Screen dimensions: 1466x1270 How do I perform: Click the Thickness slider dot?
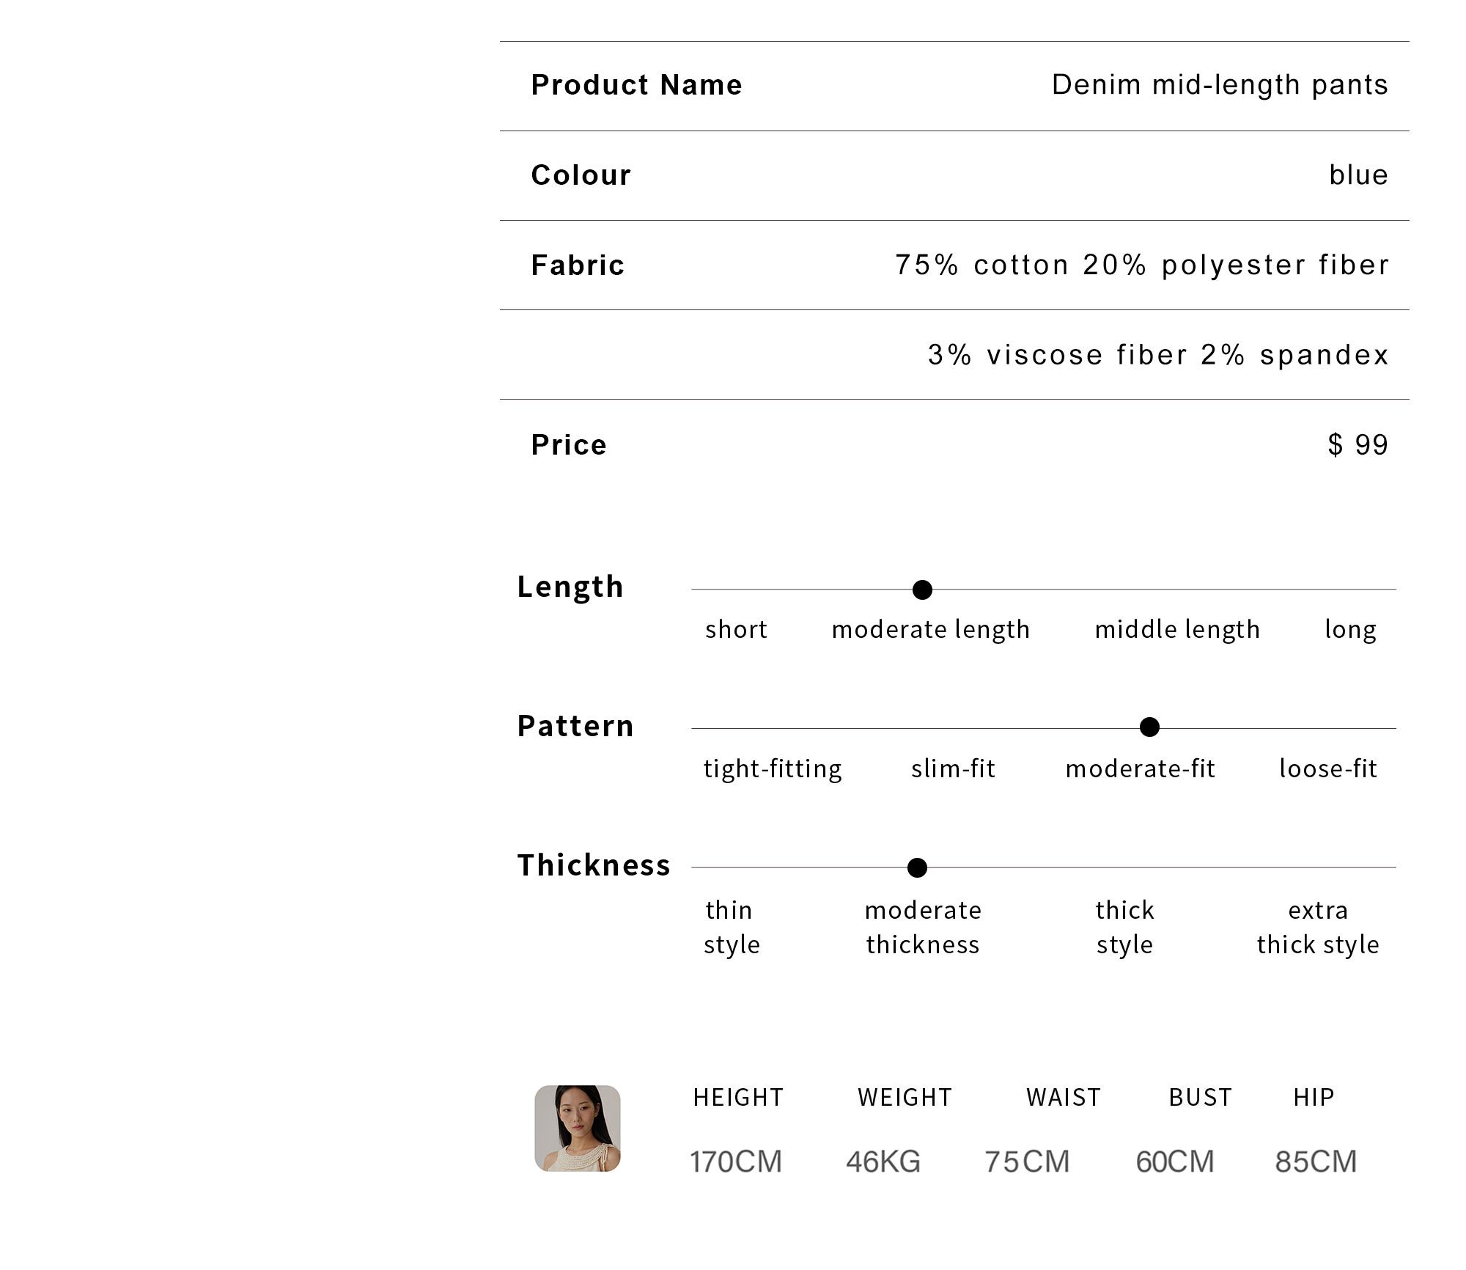coord(917,867)
